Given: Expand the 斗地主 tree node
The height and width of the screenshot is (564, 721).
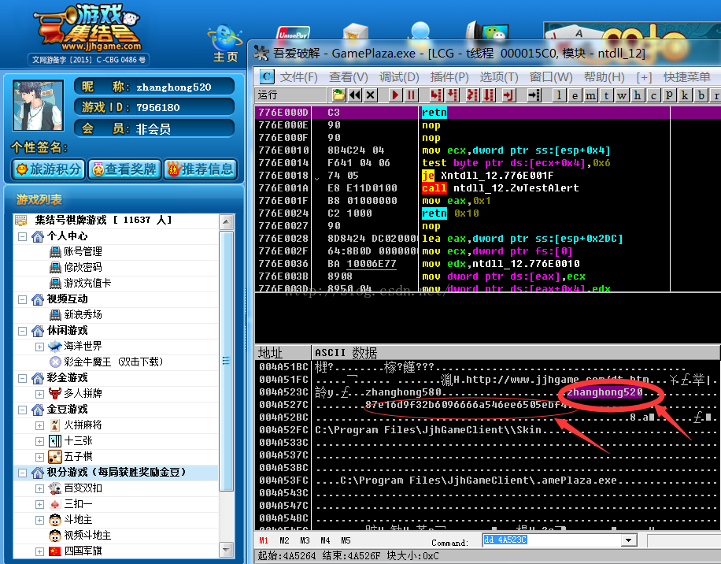Looking at the screenshot, I should (39, 520).
